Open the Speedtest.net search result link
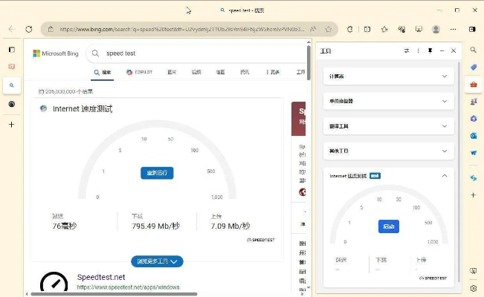The width and height of the screenshot is (484, 297). coord(102,277)
